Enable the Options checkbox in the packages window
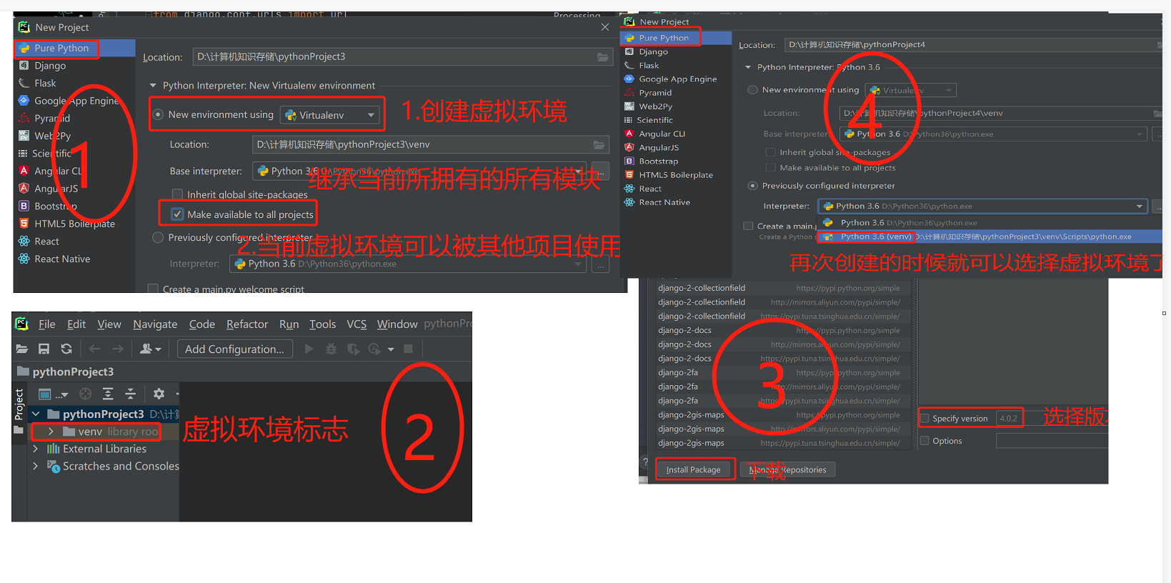The height and width of the screenshot is (583, 1171). [x=925, y=441]
